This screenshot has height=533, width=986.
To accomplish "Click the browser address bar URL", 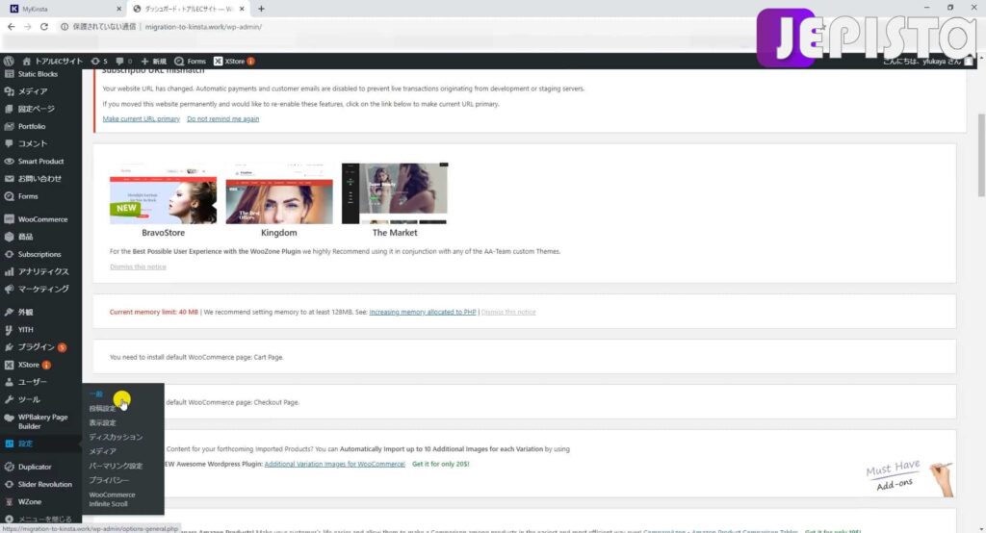I will click(203, 26).
